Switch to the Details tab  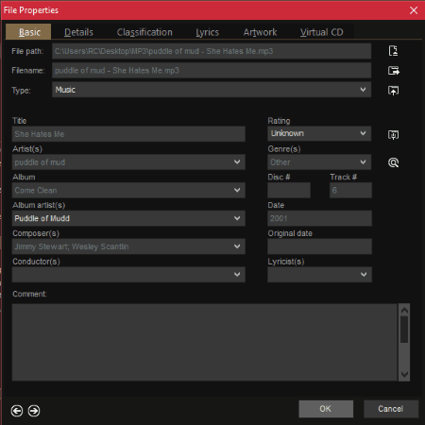[x=78, y=32]
